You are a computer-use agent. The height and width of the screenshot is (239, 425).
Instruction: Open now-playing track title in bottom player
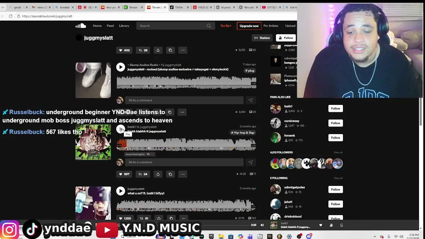(295, 227)
